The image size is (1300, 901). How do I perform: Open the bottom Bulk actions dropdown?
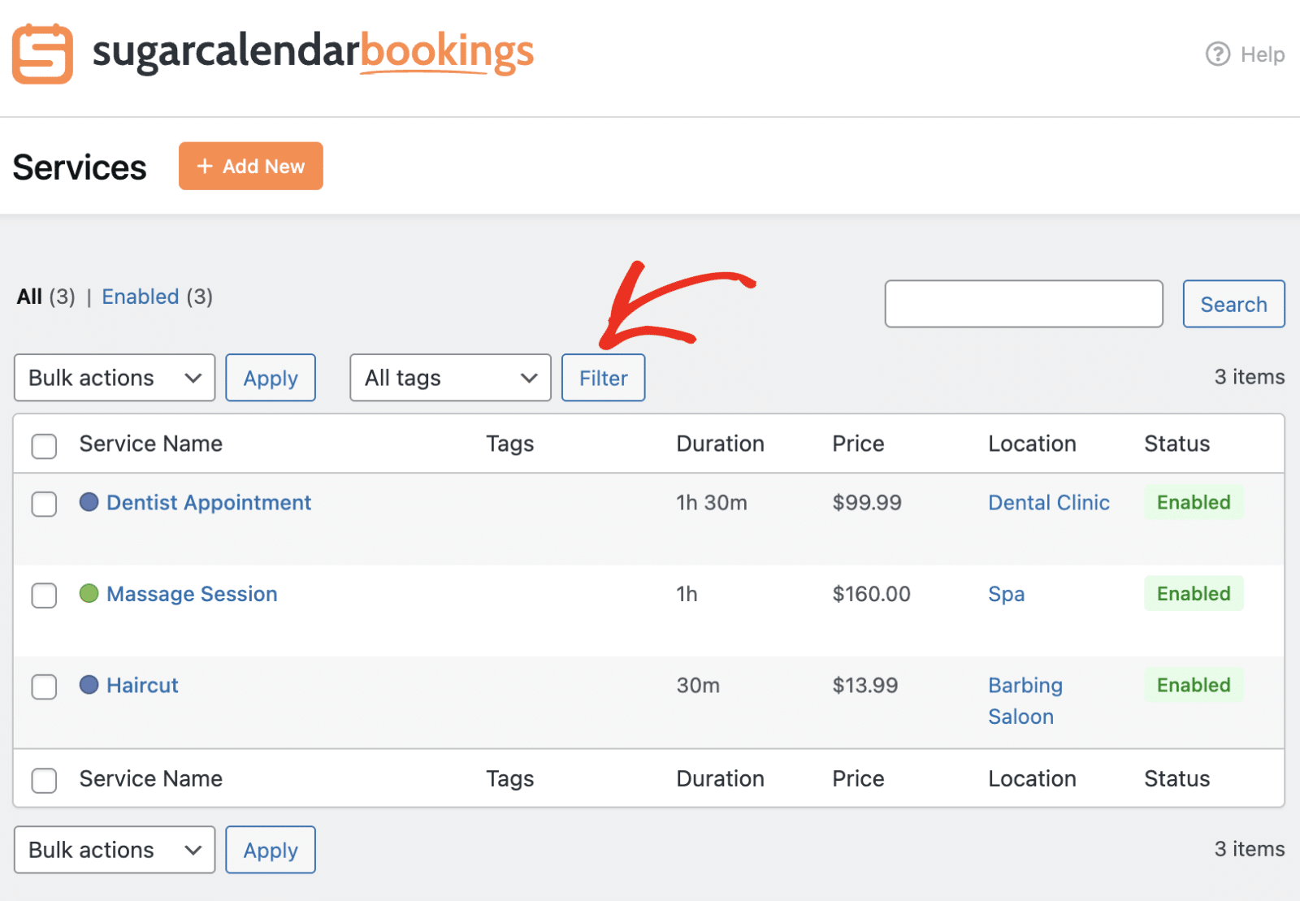[114, 850]
